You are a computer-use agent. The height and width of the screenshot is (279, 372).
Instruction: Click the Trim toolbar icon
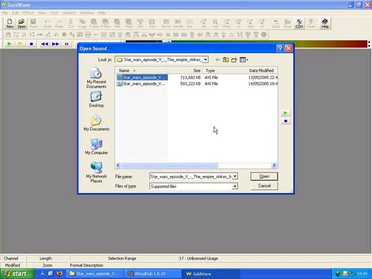pos(152,23)
